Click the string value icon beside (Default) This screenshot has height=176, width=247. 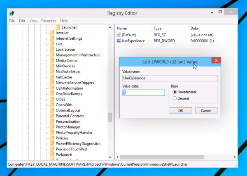click(119, 35)
